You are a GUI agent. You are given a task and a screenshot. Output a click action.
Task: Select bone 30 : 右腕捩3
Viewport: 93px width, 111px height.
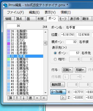[25, 38]
